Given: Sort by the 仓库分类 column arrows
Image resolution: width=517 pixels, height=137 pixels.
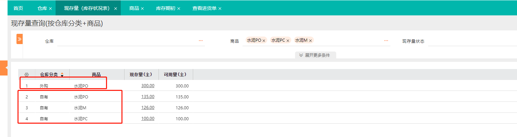Looking at the screenshot, I should tap(62, 74).
